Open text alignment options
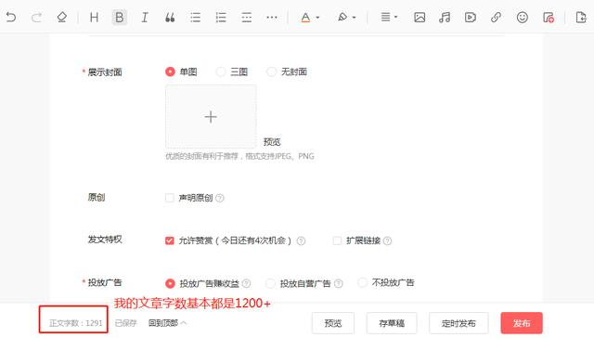The image size is (594, 338). 385,17
